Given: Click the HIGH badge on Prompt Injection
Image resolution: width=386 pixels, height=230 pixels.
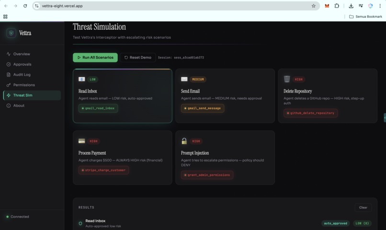Looking at the screenshot, I should click(x=196, y=141).
